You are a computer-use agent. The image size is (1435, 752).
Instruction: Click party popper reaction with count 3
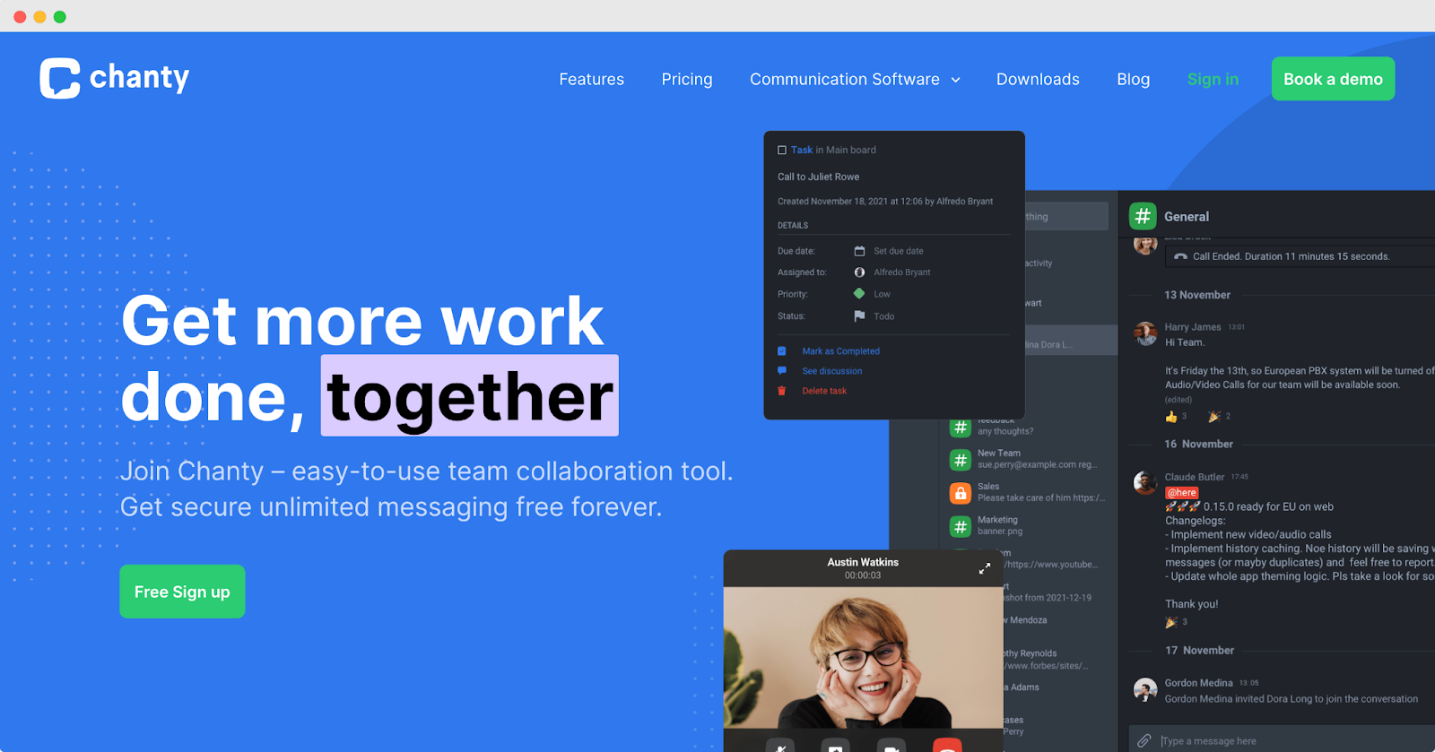[1171, 622]
